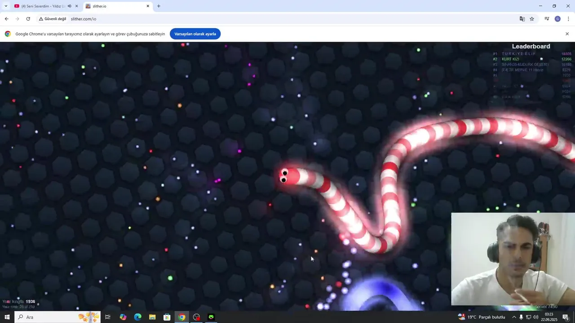Viewport: 575px width, 323px height.
Task: Open File Explorer from taskbar
Action: click(152, 317)
